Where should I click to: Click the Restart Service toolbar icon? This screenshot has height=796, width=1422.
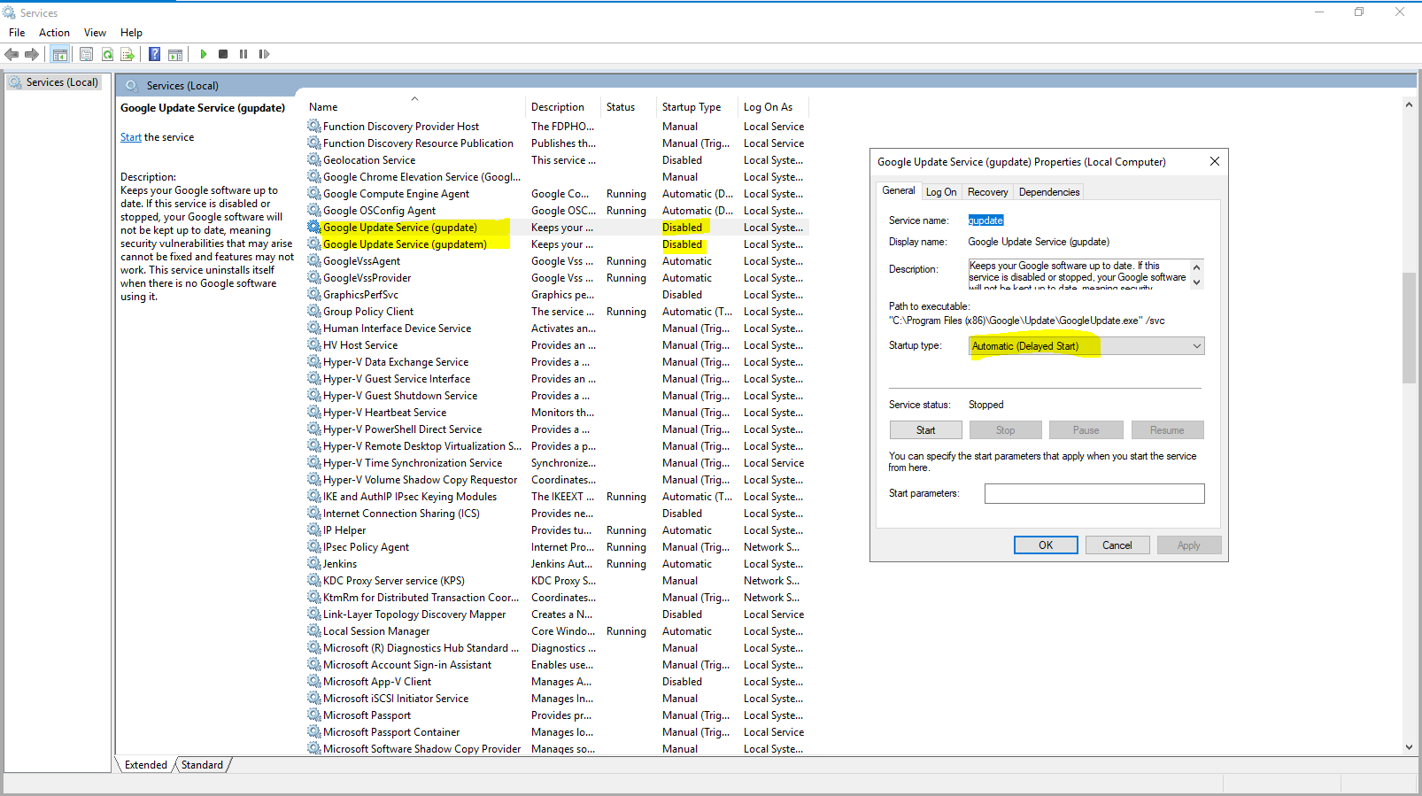264,54
